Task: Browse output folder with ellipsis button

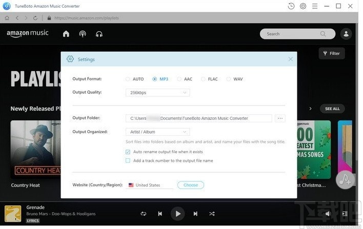Action: (280, 118)
